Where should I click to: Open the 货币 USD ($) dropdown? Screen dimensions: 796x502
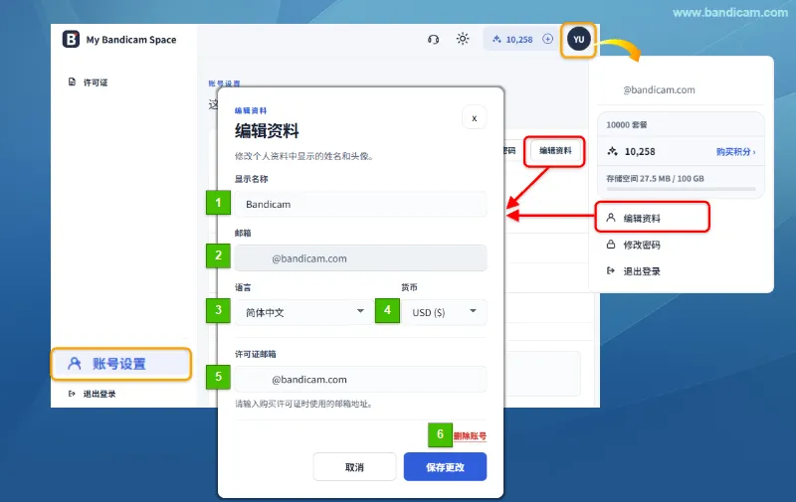[444, 312]
